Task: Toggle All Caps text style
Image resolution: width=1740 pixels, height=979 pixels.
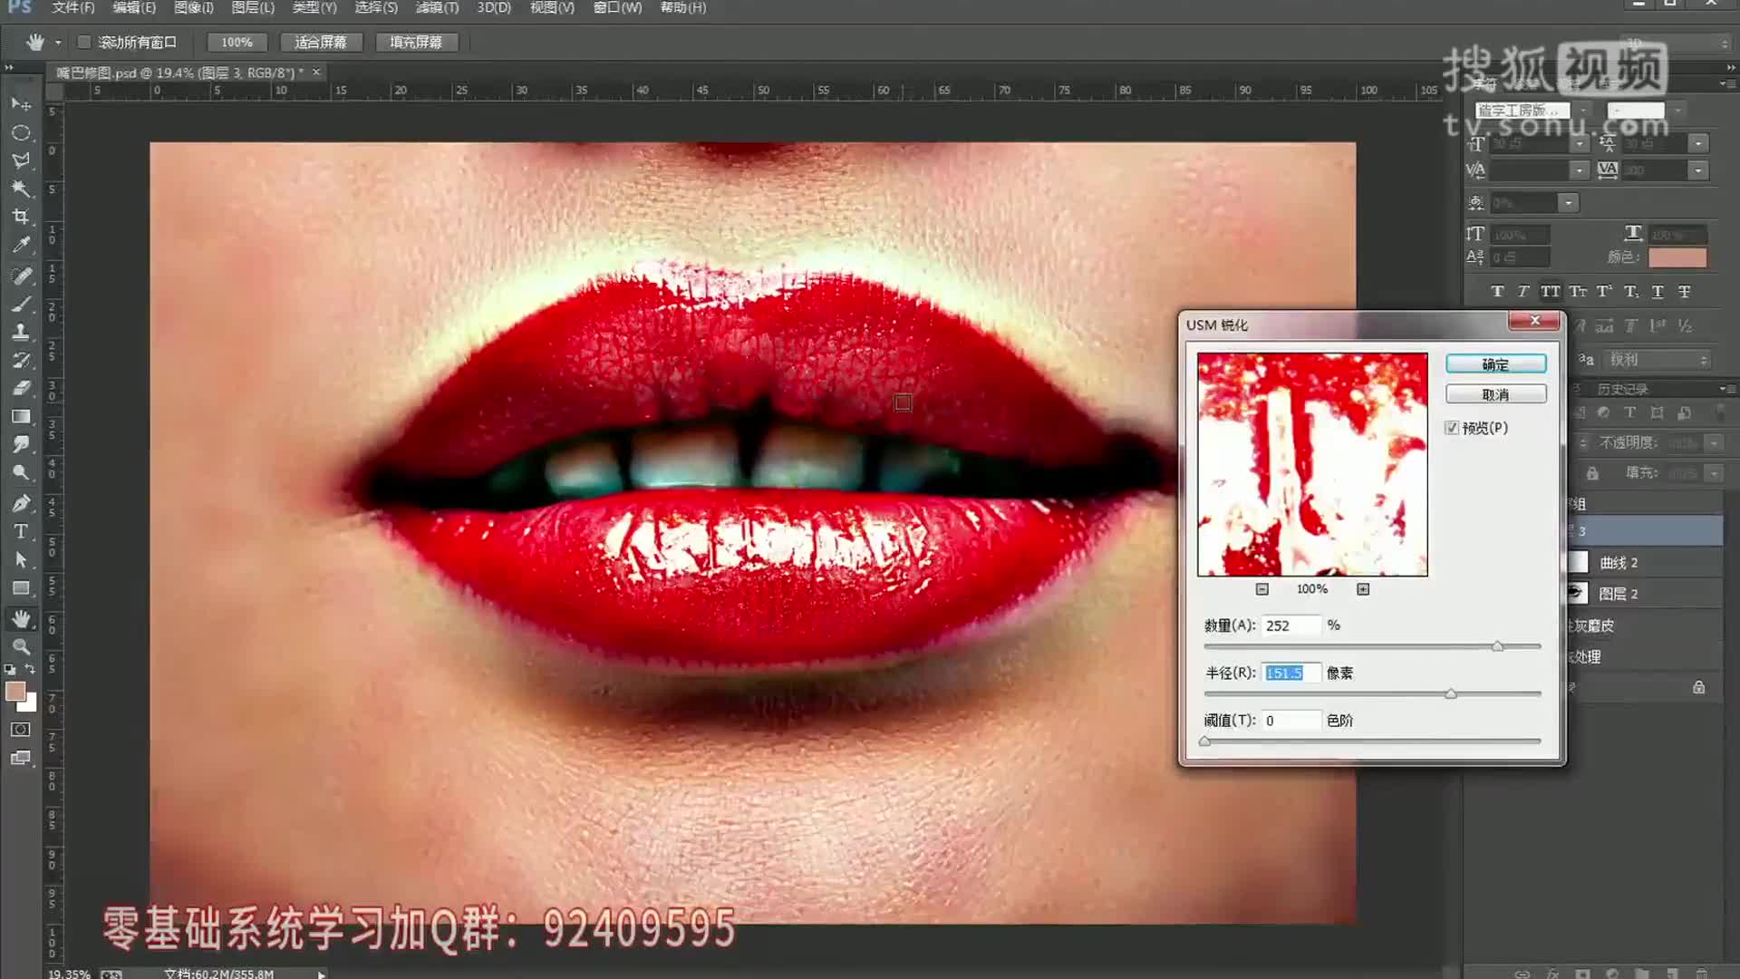Action: [1551, 292]
